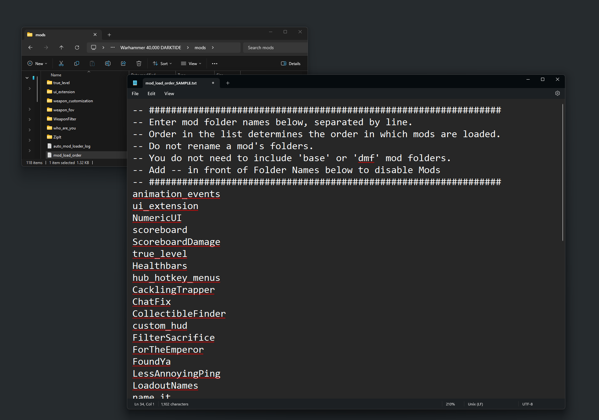The height and width of the screenshot is (420, 599).
Task: Click the Share icon in Explorer toolbar
Action: 123,64
